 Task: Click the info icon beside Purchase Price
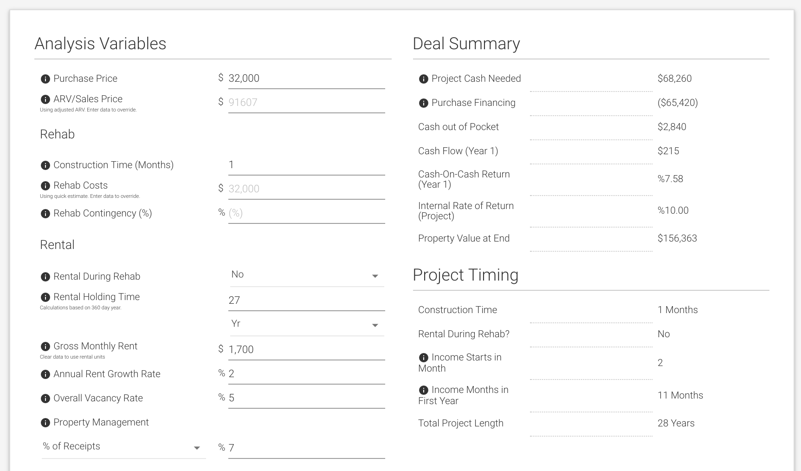45,79
